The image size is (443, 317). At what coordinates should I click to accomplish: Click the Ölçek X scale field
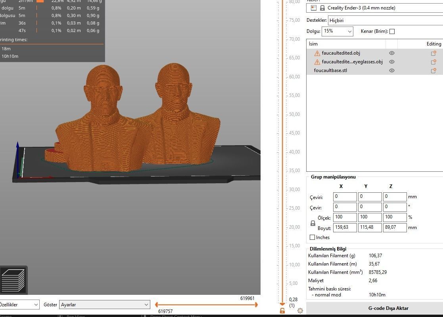pyautogui.click(x=345, y=217)
